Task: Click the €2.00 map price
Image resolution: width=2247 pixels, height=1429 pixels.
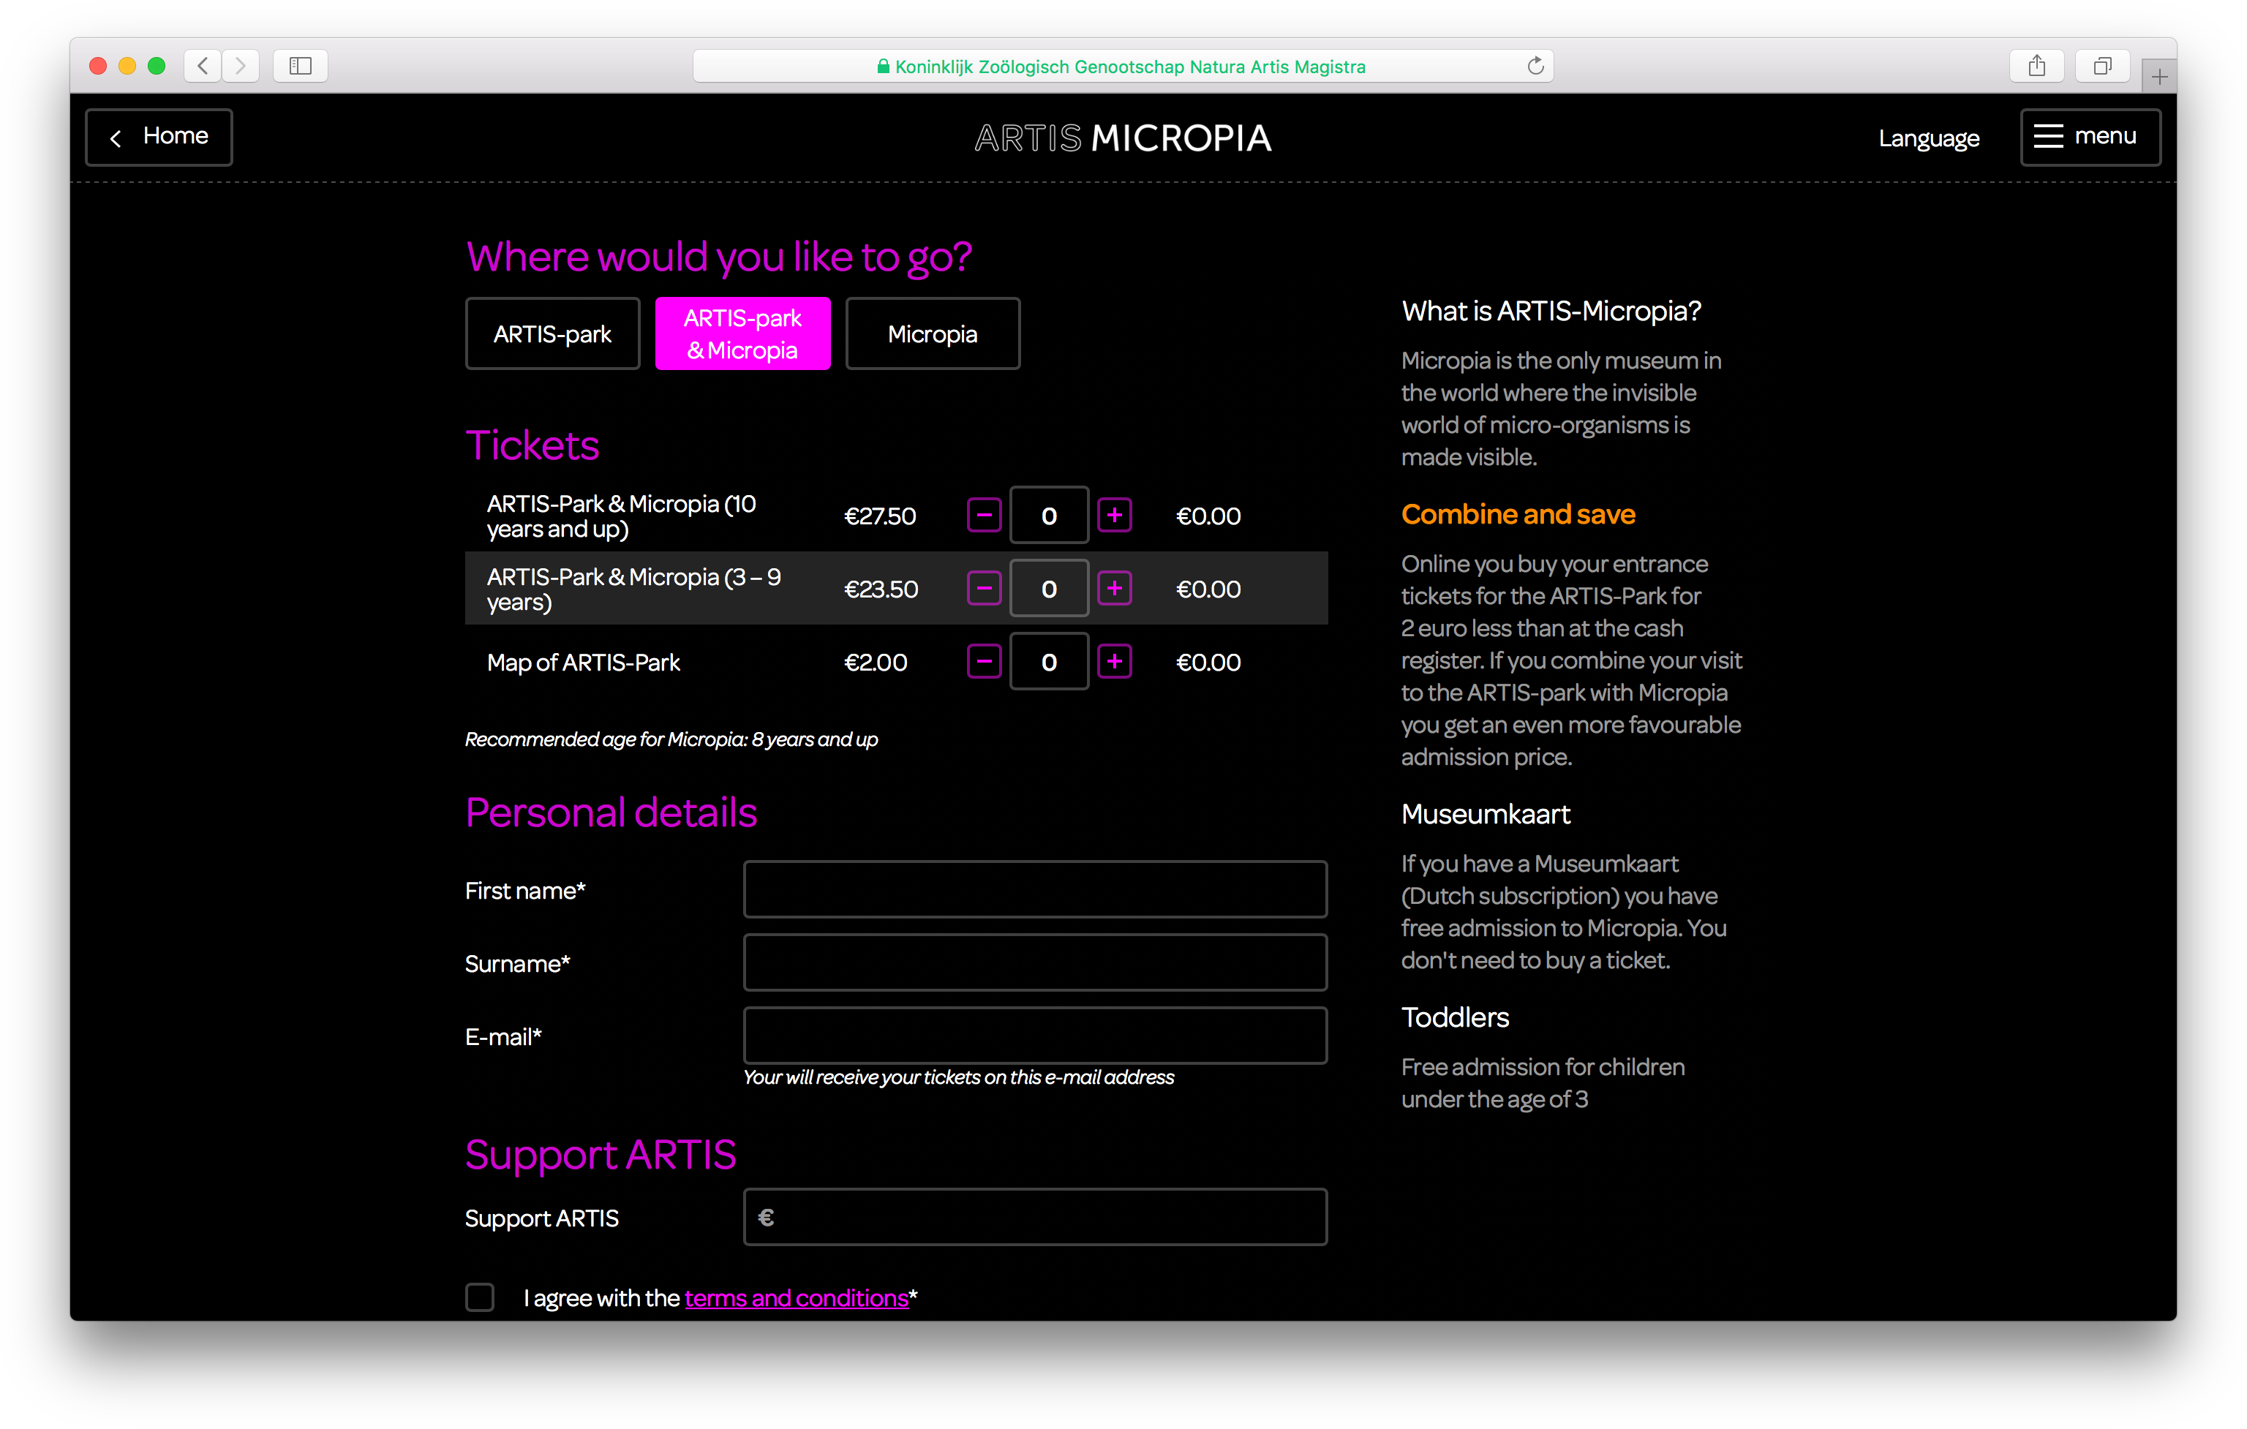Action: (876, 663)
